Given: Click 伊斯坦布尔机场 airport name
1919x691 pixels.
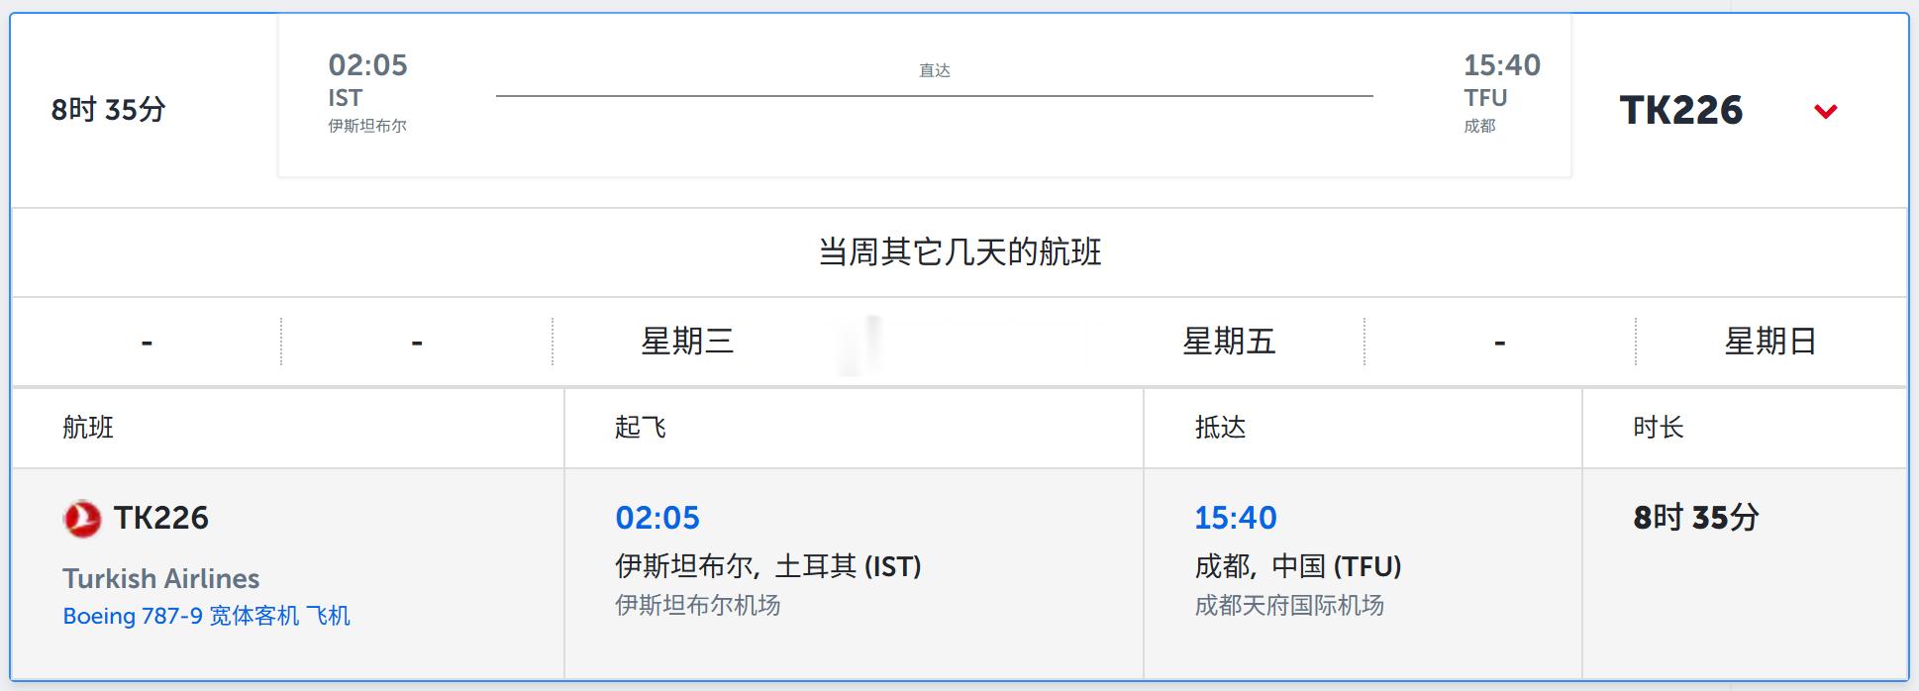Looking at the screenshot, I should pyautogui.click(x=698, y=605).
